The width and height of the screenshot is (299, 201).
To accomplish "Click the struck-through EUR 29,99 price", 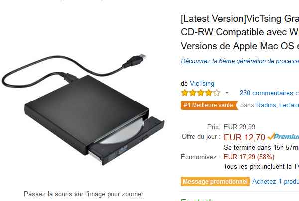I will pos(239,127).
